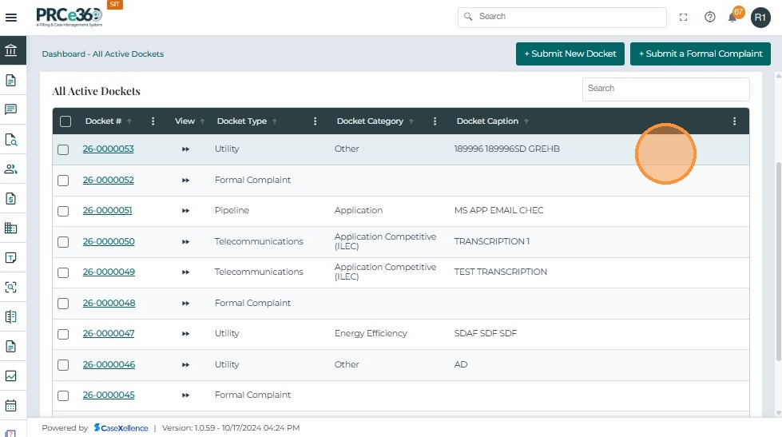This screenshot has height=437, width=782.
Task: Click the chart image sidebar icon
Action: point(11,375)
